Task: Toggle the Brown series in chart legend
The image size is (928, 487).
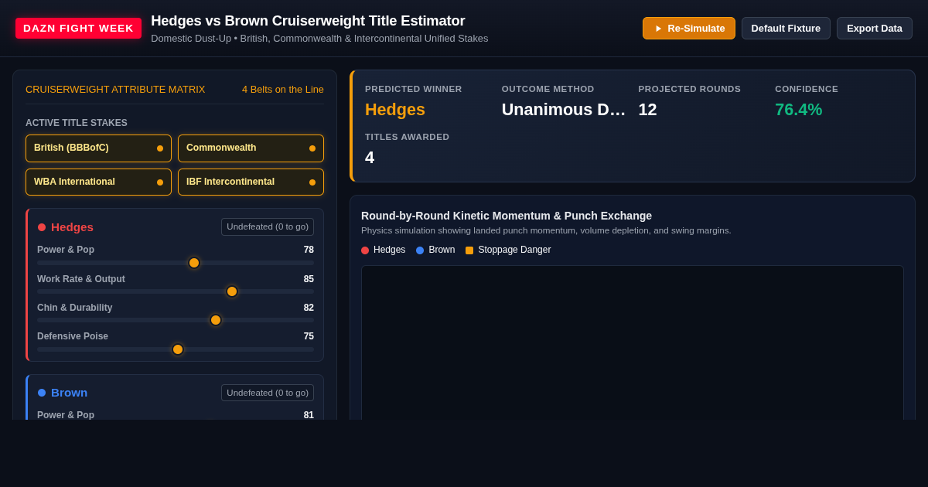Action: coord(435,250)
